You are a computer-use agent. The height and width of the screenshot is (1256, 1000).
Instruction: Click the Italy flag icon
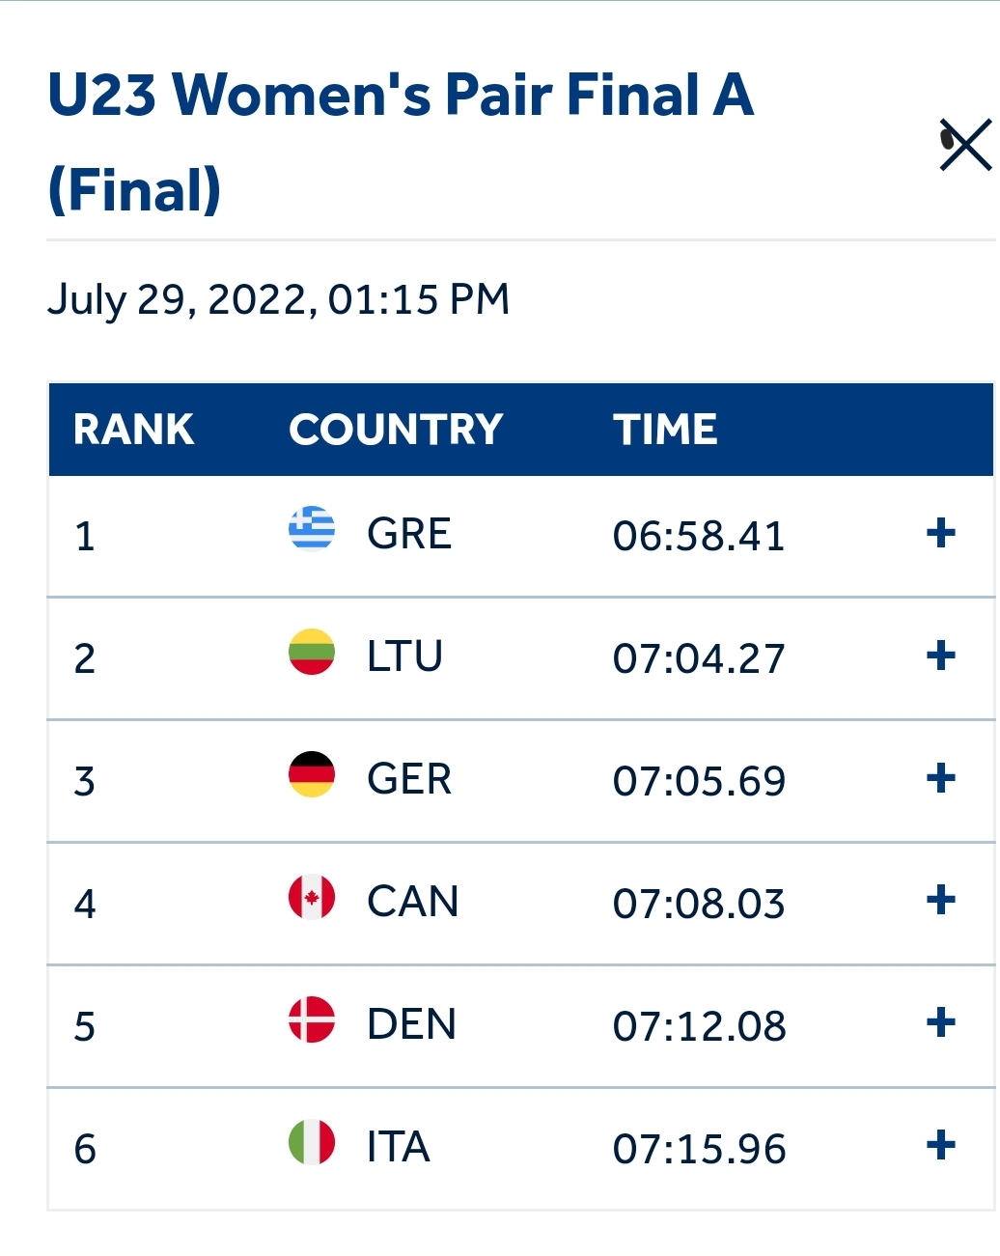pyautogui.click(x=312, y=1142)
